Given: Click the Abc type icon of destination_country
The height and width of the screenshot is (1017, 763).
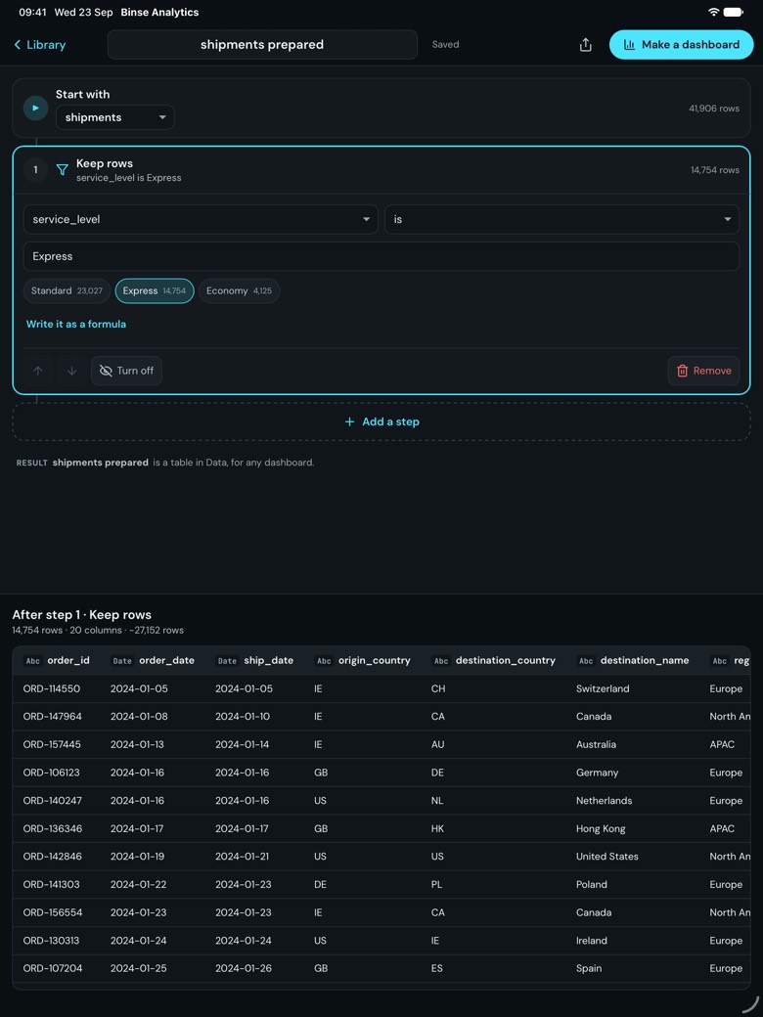Looking at the screenshot, I should (x=441, y=661).
